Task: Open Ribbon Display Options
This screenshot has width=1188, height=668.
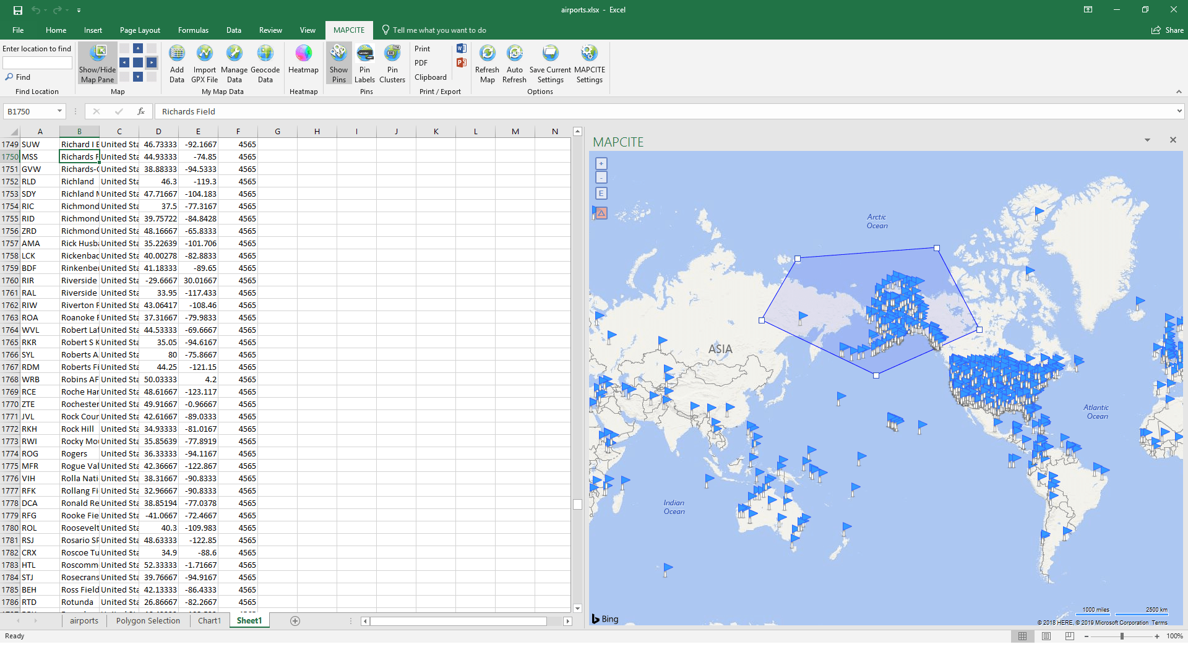Action: point(1088,10)
